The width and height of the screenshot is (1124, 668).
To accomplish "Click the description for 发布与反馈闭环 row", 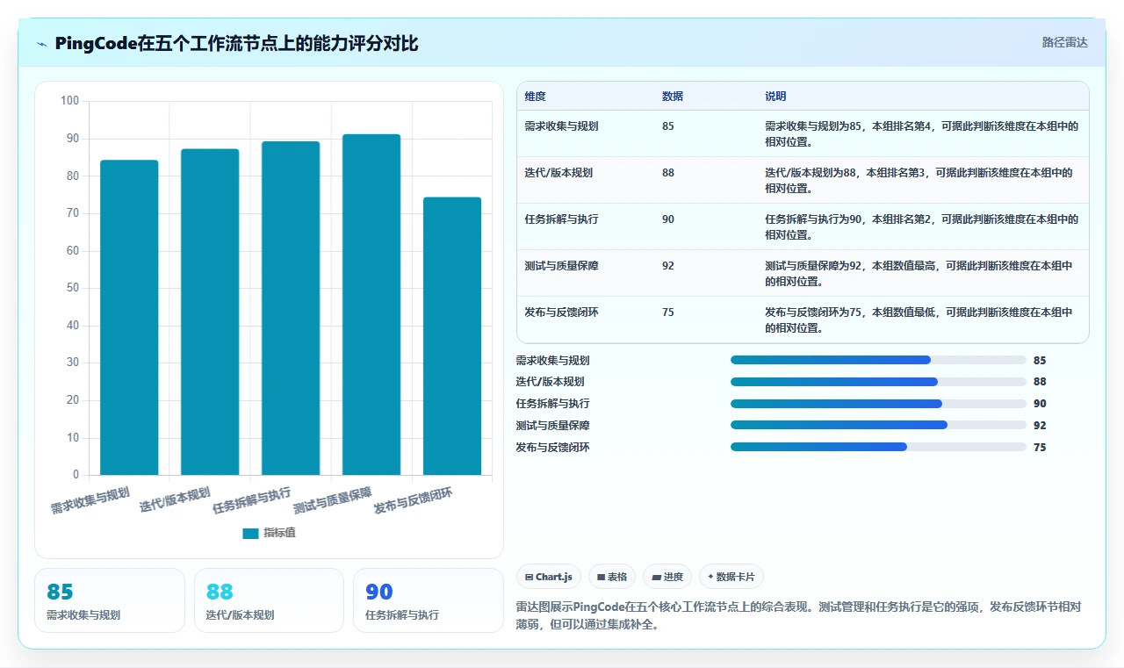I will pos(919,320).
